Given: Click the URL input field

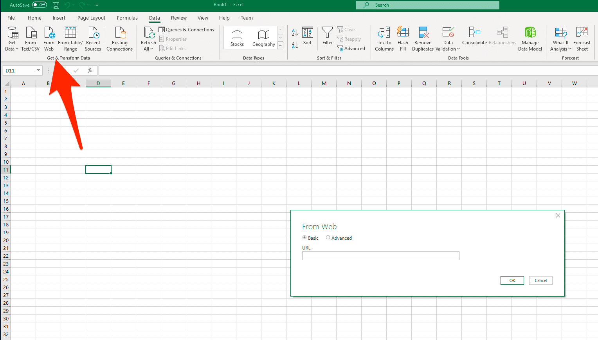Looking at the screenshot, I should [381, 256].
